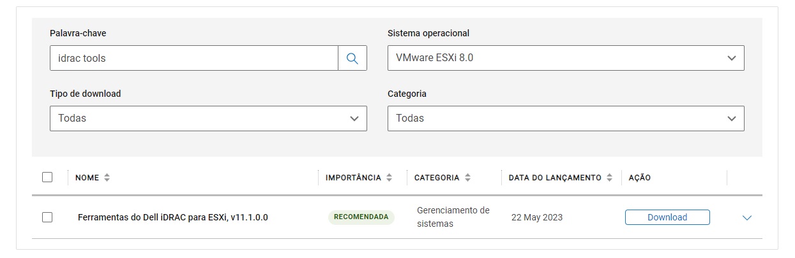Click sort icon beside Categoria header
Viewport: 795px width, 258px height.
click(467, 178)
